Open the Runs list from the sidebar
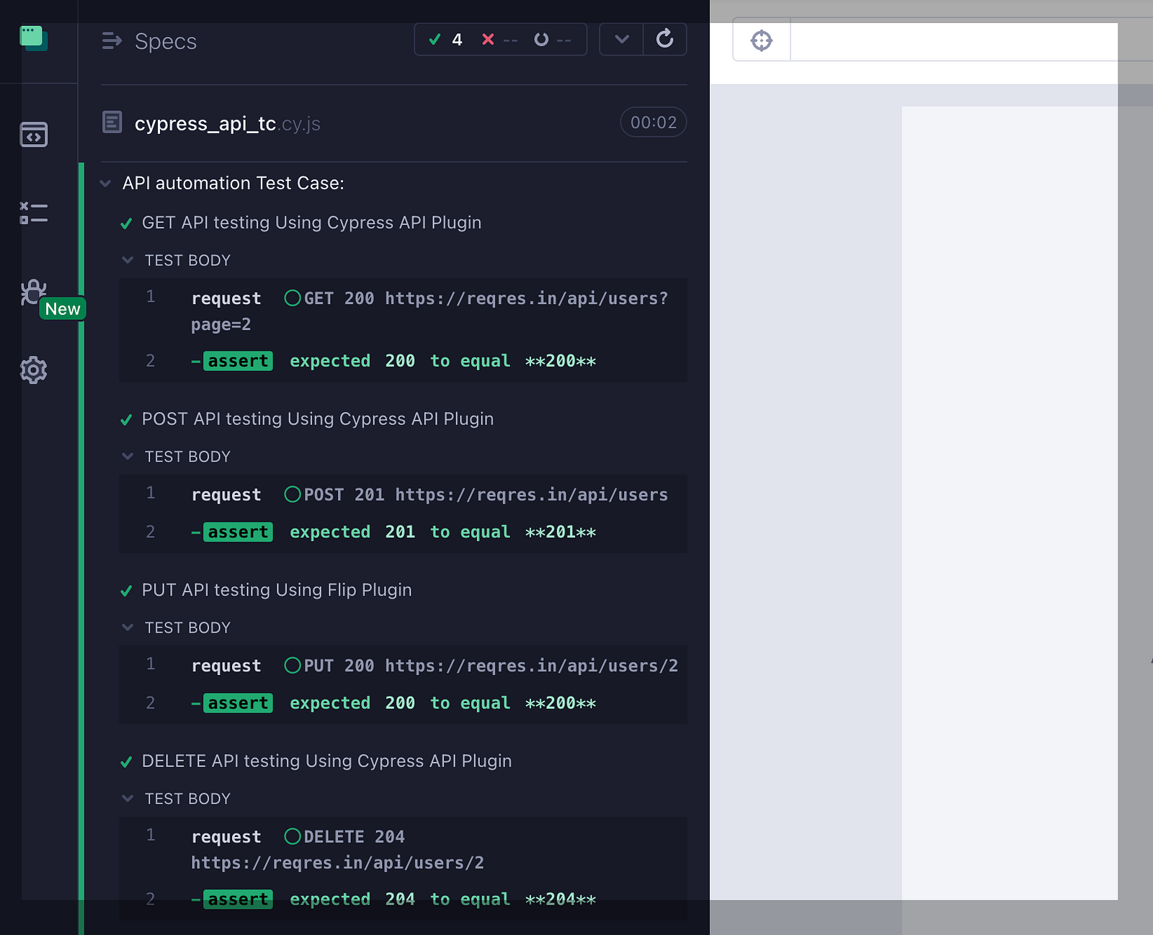 [34, 213]
